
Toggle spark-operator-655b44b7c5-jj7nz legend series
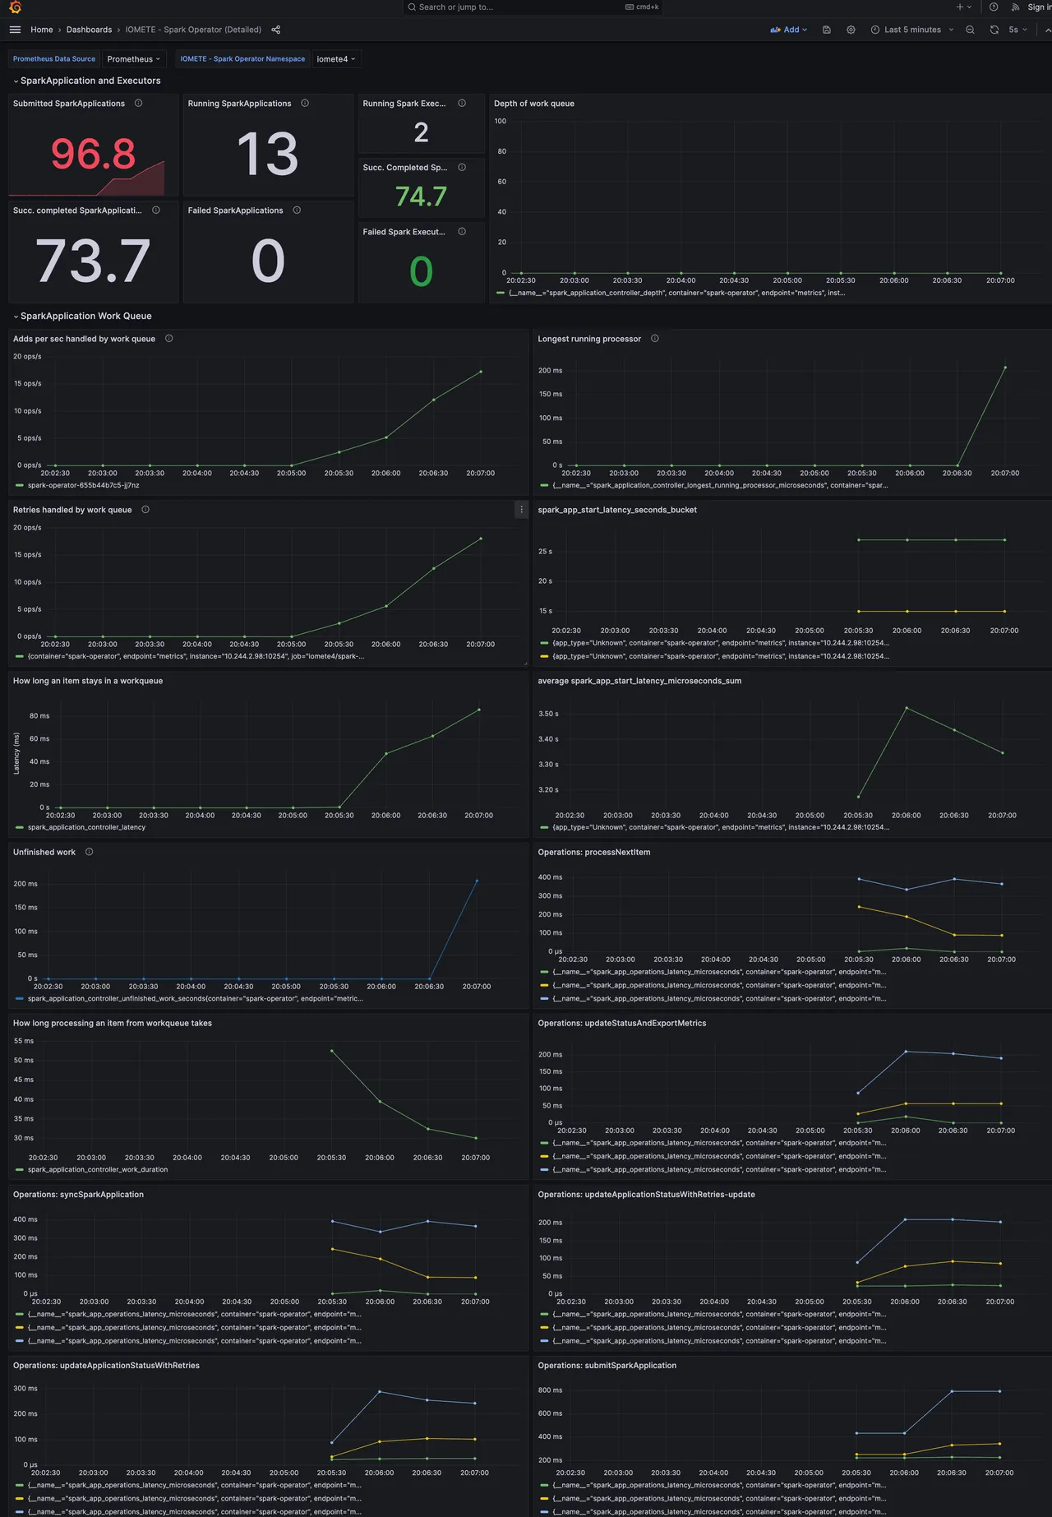click(x=83, y=485)
